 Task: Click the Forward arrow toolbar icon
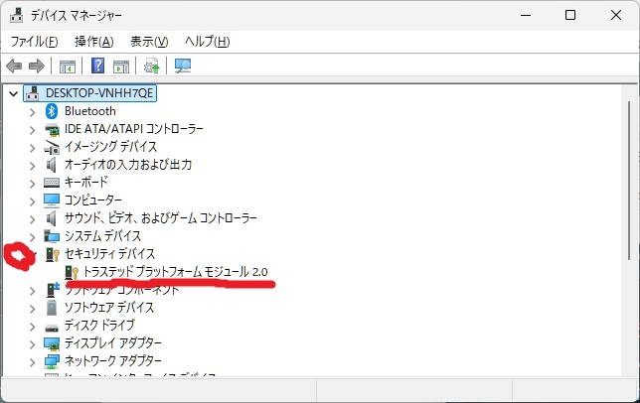tap(37, 67)
